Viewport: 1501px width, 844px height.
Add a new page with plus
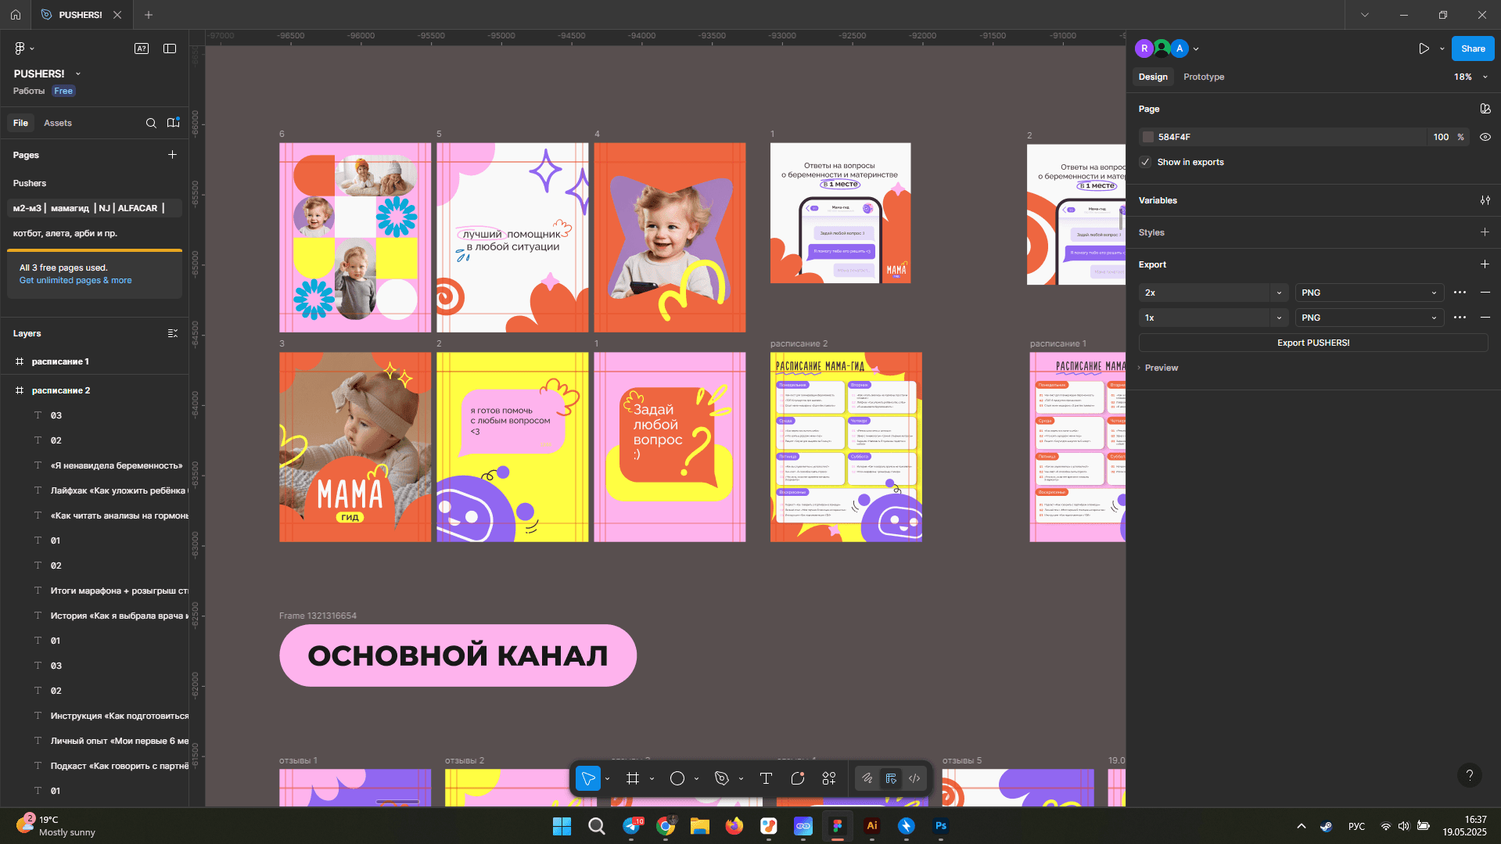coord(172,155)
